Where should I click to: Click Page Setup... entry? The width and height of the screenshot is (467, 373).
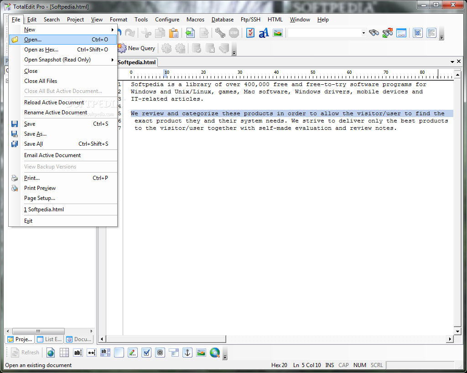(x=62, y=198)
